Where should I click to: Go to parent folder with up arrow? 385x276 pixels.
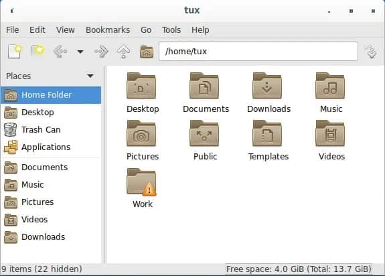(x=123, y=52)
